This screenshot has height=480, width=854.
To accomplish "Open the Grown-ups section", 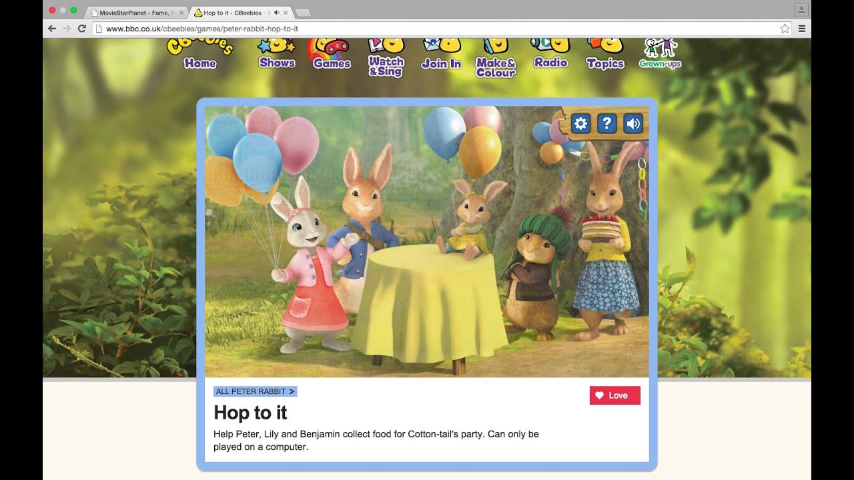I will click(x=660, y=55).
